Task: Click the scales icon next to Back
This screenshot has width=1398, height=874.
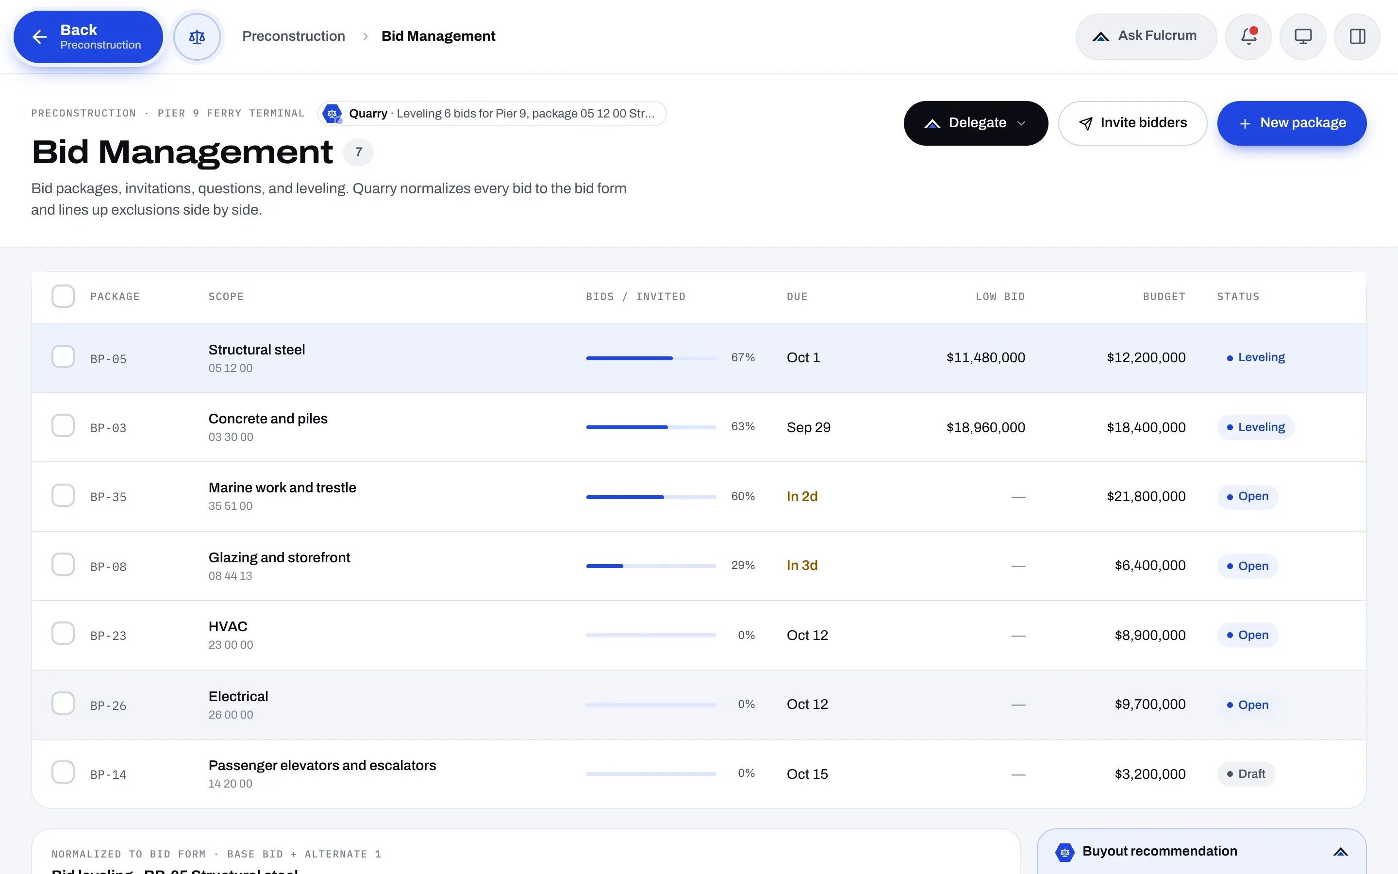Action: tap(197, 37)
